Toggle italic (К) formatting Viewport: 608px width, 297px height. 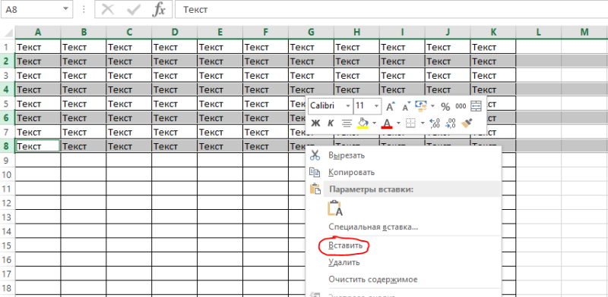click(x=331, y=123)
